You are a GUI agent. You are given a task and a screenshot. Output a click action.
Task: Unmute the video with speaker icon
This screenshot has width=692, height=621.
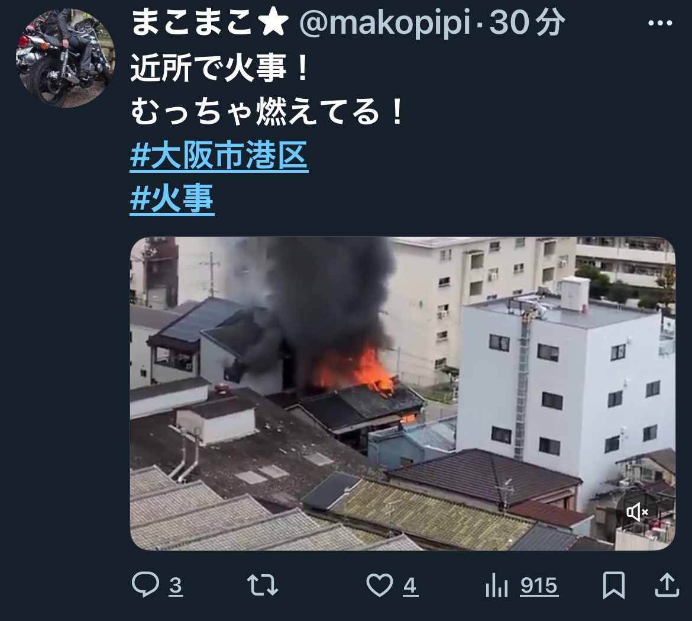(x=637, y=512)
